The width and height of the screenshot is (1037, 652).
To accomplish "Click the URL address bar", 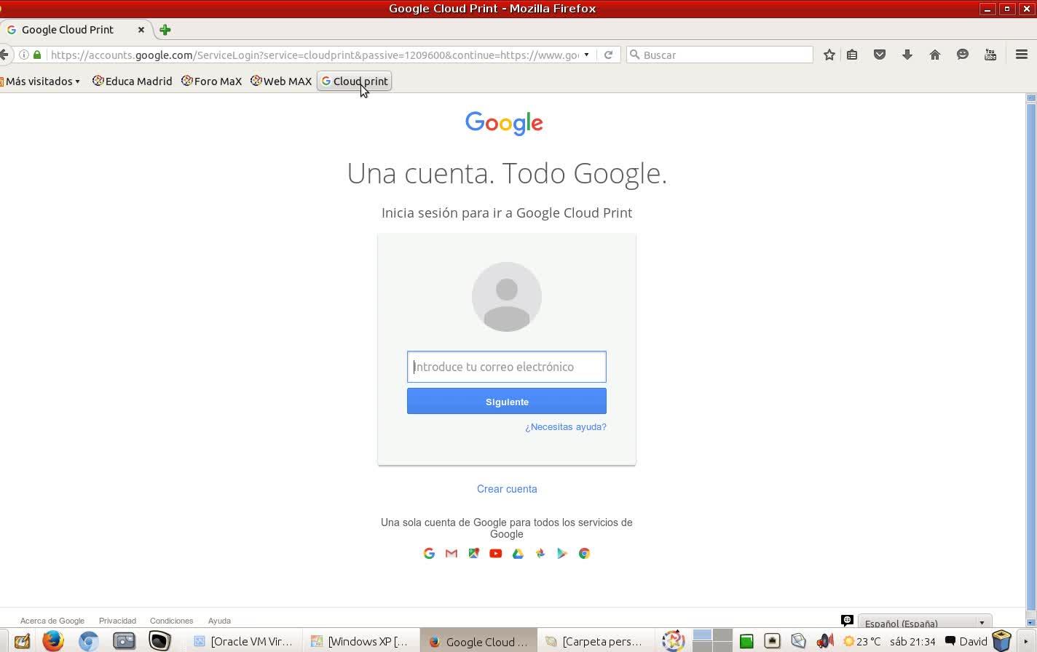I will point(313,55).
